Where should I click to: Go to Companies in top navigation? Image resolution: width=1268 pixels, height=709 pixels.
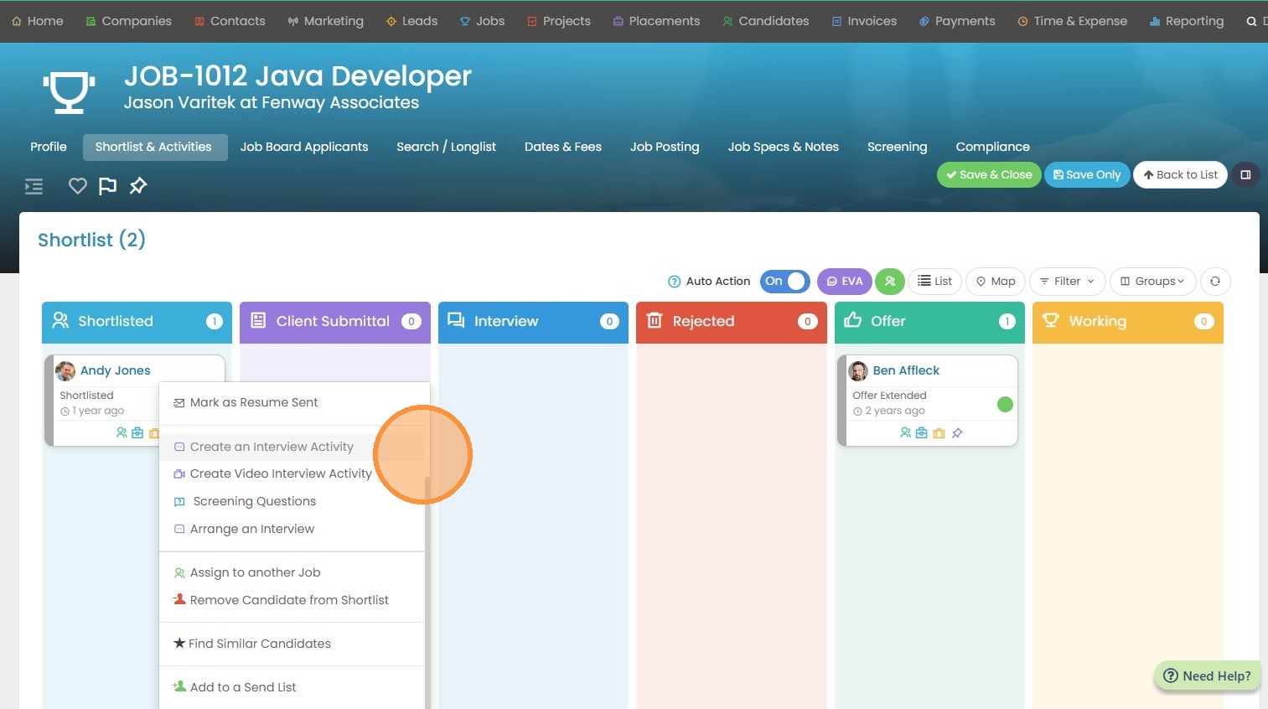[128, 21]
